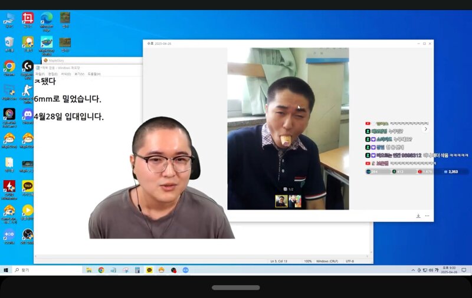Toggle the Korean IME indicator in the system tray
Image resolution: width=472 pixels, height=298 pixels.
click(x=437, y=270)
